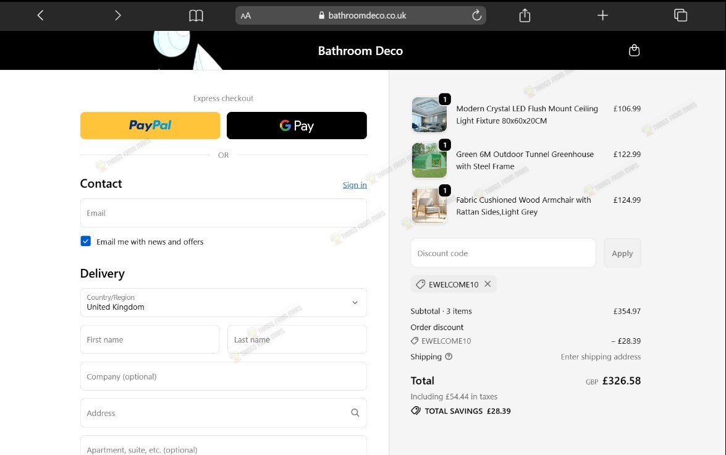Click the Including £54.44 in taxes text
This screenshot has width=726, height=455.
pos(454,396)
